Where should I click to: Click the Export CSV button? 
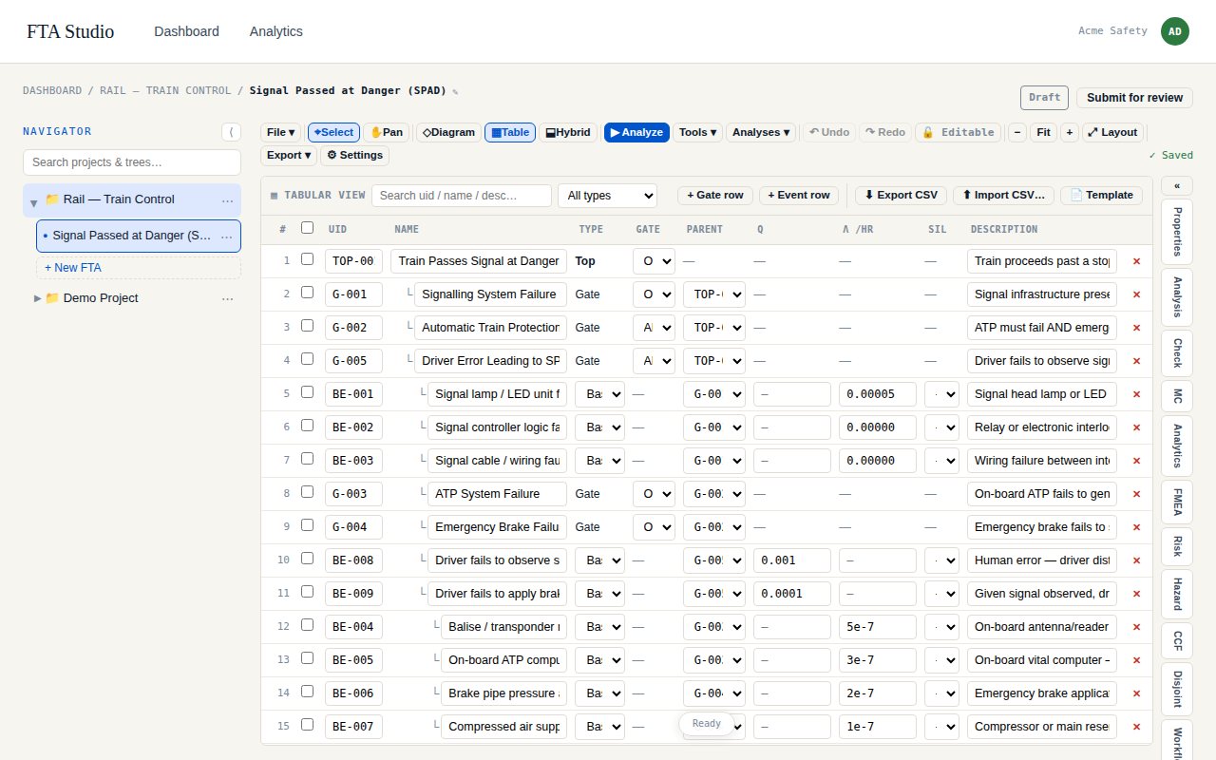point(901,196)
